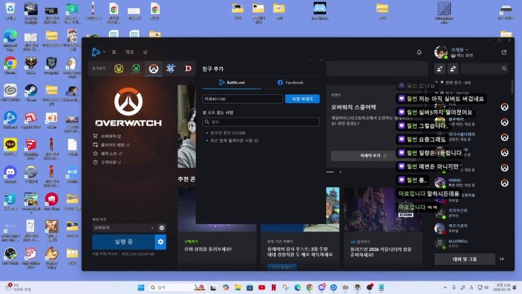Screen dimensions: 522x294
Task: Click the BattleTag input field
Action: tap(242, 99)
